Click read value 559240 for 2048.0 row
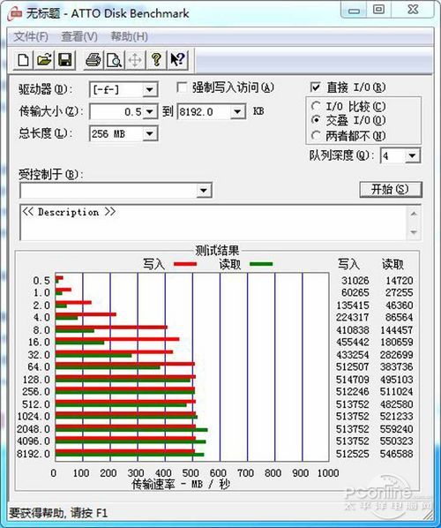This screenshot has height=528, width=441. 396,429
